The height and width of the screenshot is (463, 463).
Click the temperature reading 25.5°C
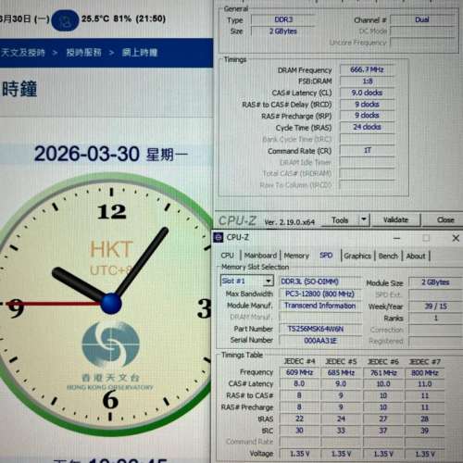tap(95, 19)
